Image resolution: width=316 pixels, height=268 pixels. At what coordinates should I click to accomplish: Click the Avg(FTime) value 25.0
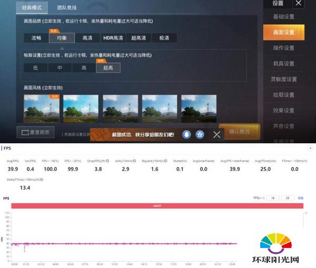coord(265,169)
